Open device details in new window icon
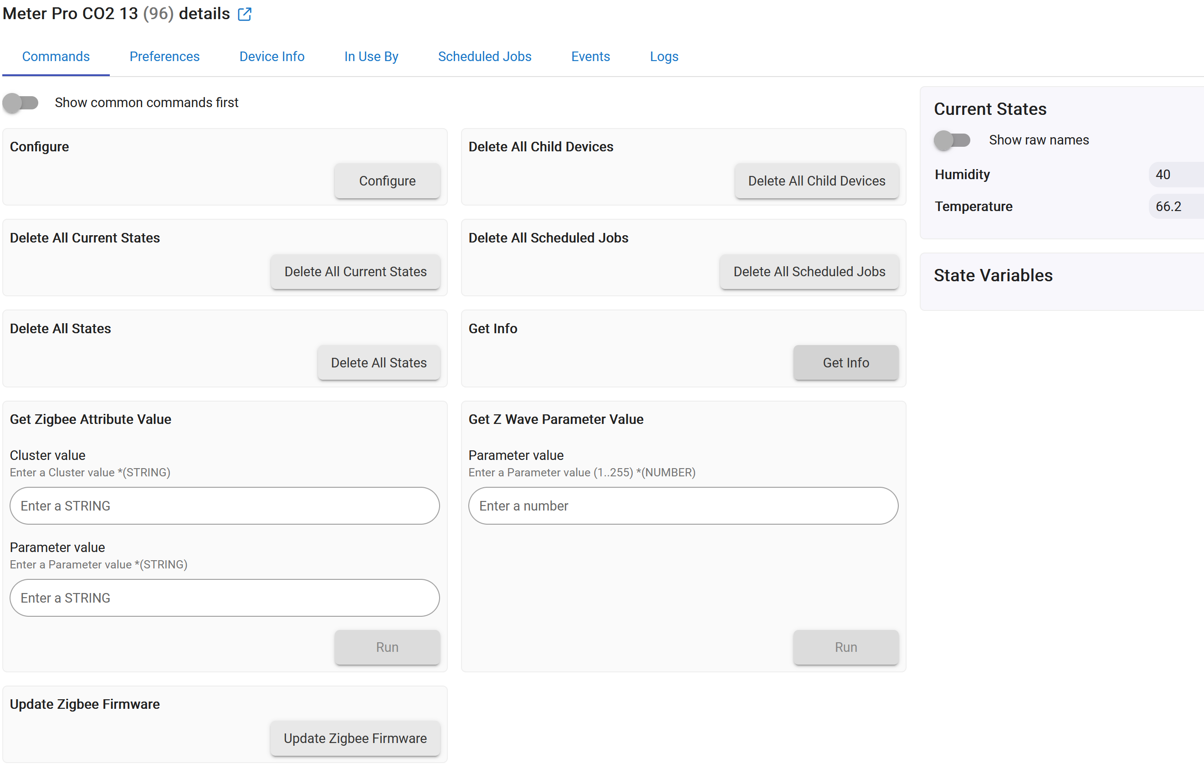Image resolution: width=1204 pixels, height=774 pixels. click(245, 14)
